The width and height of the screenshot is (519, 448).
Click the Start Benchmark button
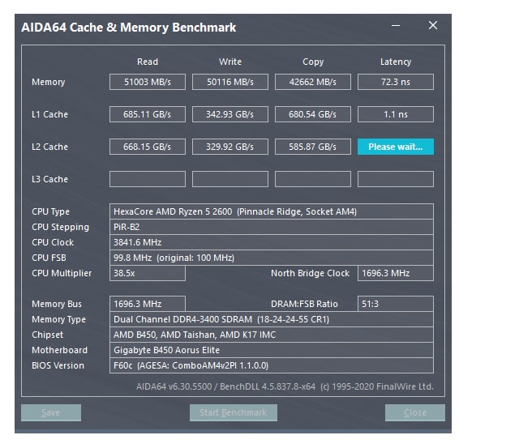point(234,412)
